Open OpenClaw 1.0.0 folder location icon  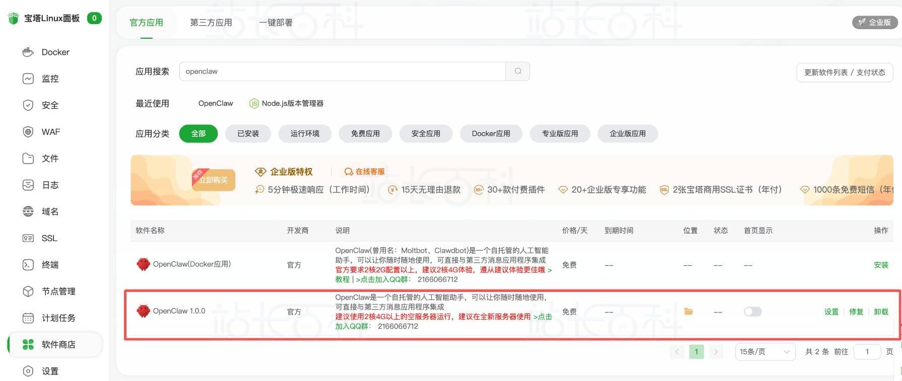(x=688, y=312)
